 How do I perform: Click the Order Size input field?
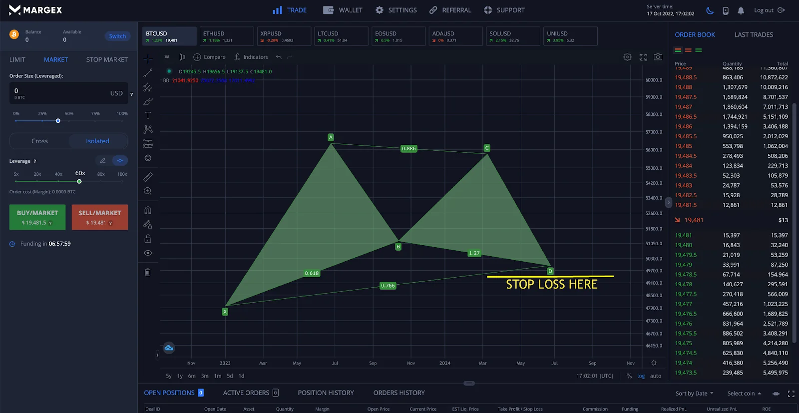pos(60,93)
